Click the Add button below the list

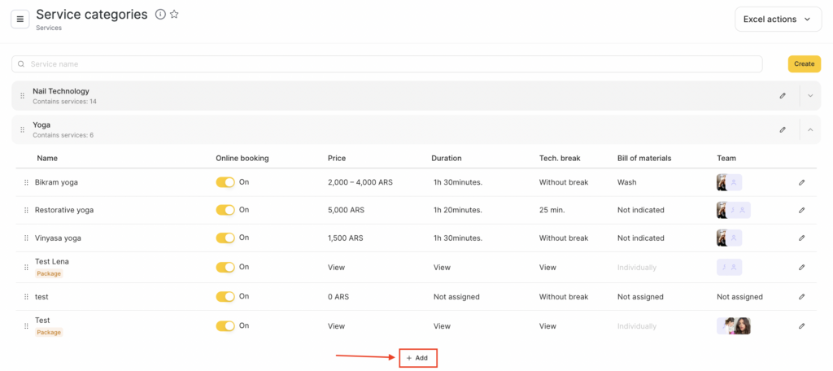418,358
